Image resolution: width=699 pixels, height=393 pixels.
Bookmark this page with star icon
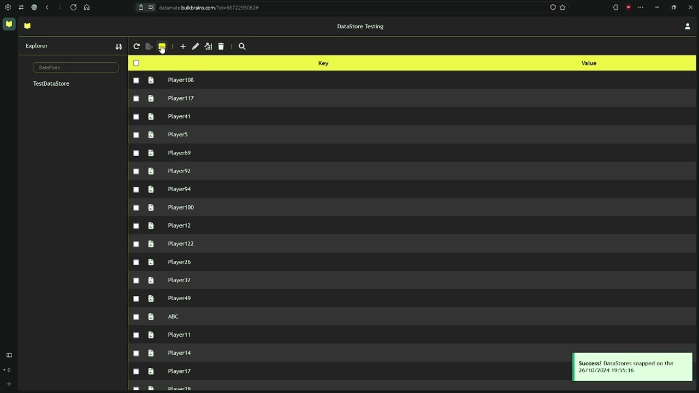click(562, 8)
